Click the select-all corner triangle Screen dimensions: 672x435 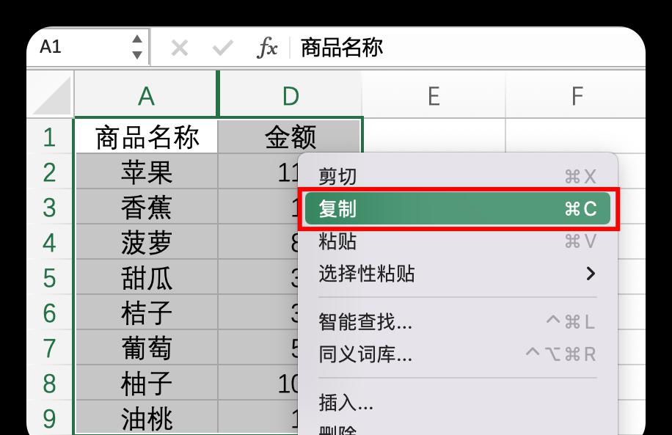pos(52,95)
